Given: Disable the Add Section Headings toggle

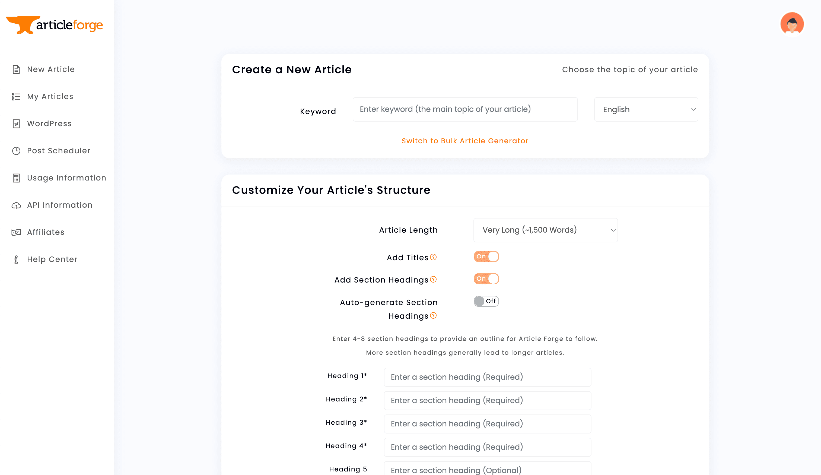Looking at the screenshot, I should pos(486,279).
